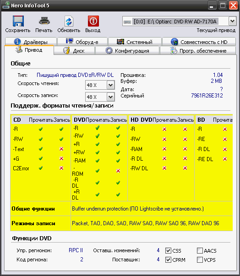Click the CD +G write red cross
This screenshot has width=240, height=276.
(x=61, y=158)
